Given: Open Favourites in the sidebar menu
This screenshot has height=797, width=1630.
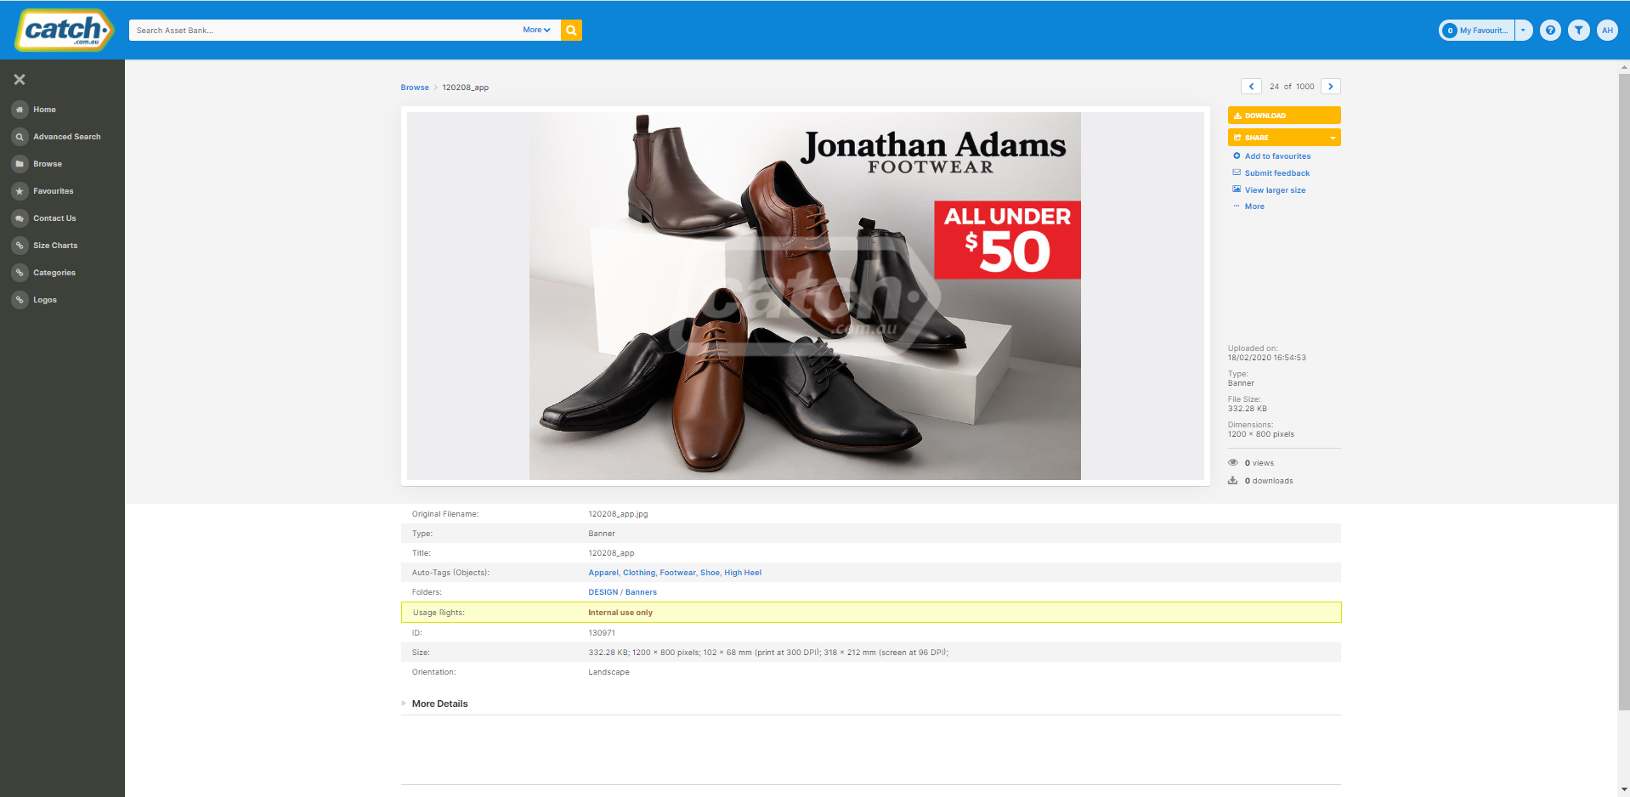Looking at the screenshot, I should (x=54, y=191).
